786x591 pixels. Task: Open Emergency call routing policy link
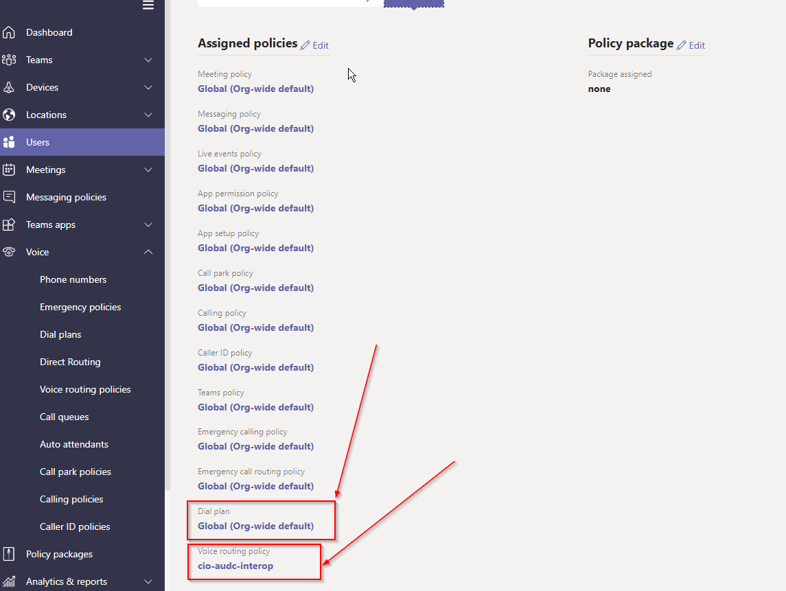pyautogui.click(x=255, y=486)
